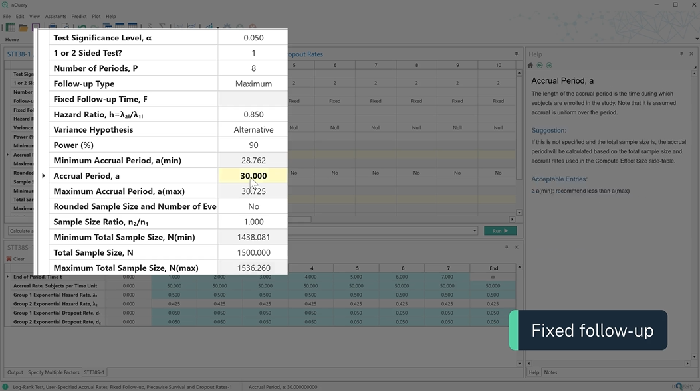The image size is (700, 391).
Task: Open the Plot menu
Action: (x=96, y=16)
